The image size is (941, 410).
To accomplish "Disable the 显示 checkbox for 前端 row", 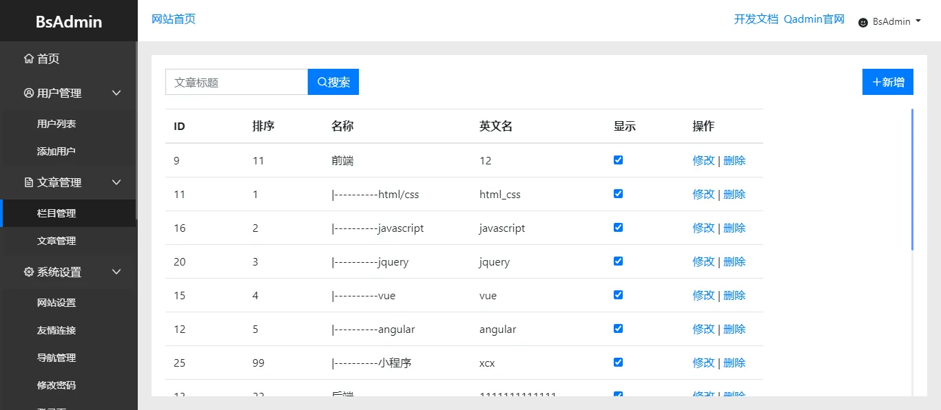I will point(618,160).
